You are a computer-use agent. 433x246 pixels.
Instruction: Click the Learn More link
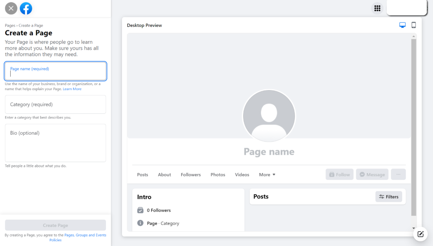tap(72, 89)
